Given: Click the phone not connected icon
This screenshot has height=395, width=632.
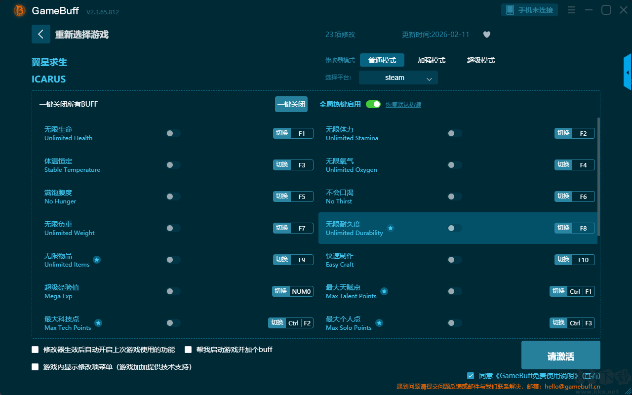Looking at the screenshot, I should click(x=510, y=10).
